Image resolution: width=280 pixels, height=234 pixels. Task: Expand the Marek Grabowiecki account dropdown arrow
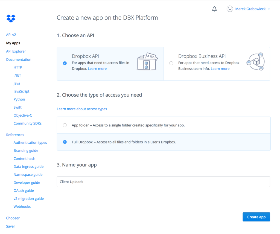tap(269, 9)
